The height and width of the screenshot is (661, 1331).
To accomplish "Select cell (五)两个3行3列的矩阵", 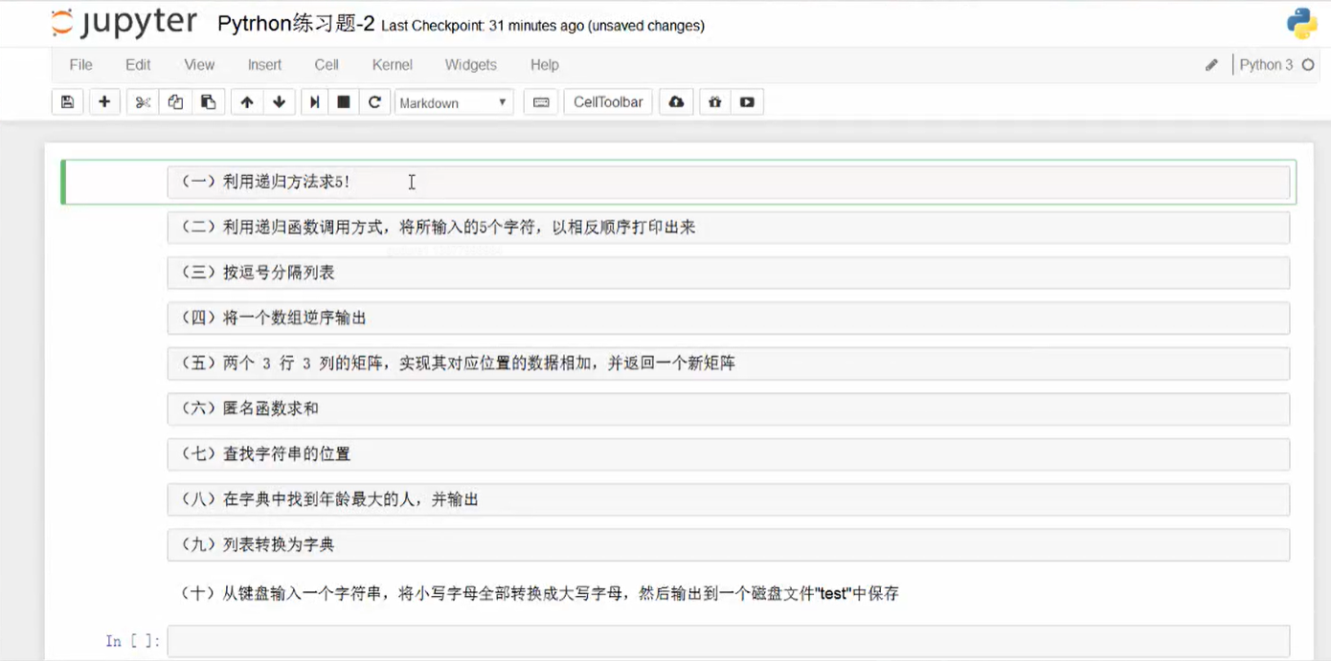I will [x=728, y=364].
